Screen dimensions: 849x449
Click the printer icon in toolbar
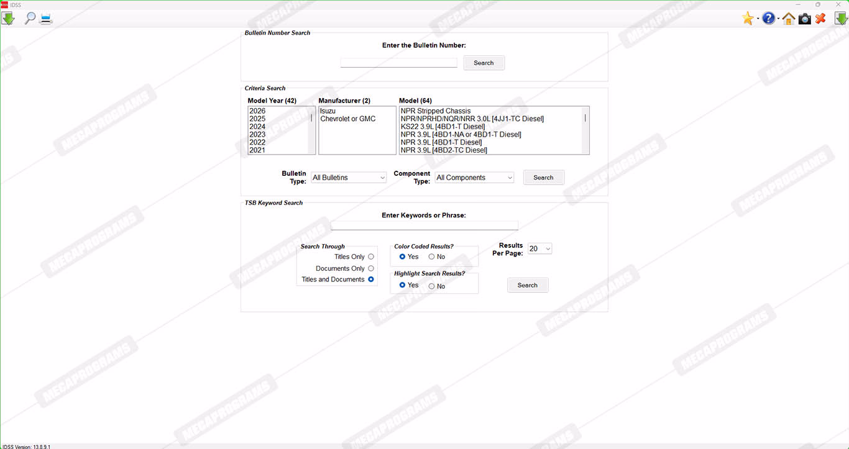point(46,19)
